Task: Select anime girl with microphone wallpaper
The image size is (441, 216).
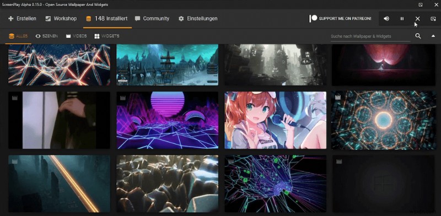Action: 275,120
